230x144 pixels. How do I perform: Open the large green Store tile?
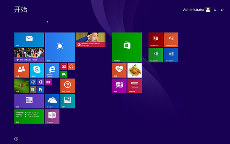point(127,47)
